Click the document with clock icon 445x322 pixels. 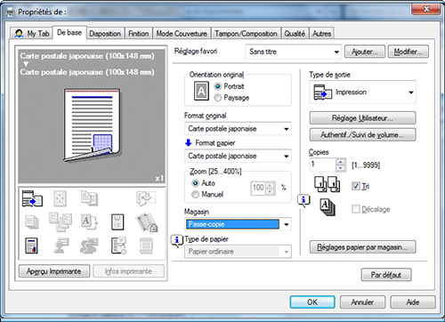(x=118, y=246)
